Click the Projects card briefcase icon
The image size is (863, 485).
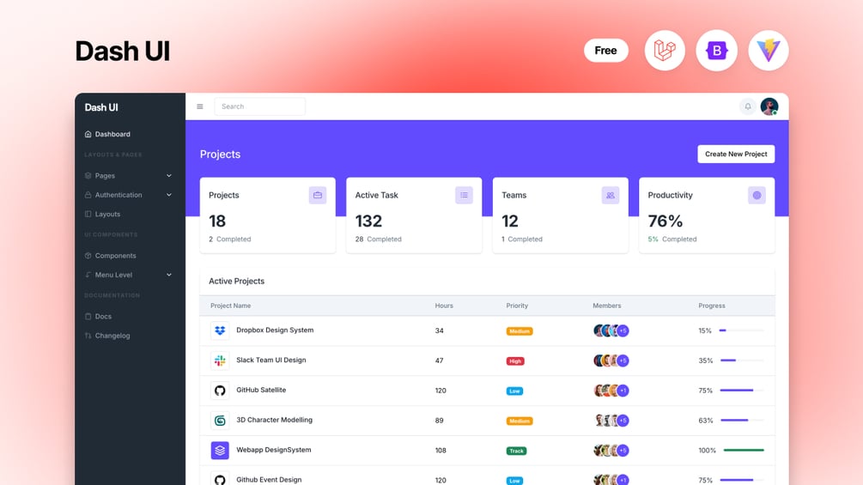click(x=318, y=195)
